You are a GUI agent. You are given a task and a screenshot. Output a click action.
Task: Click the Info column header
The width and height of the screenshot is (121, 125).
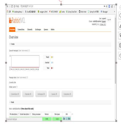[67, 114]
